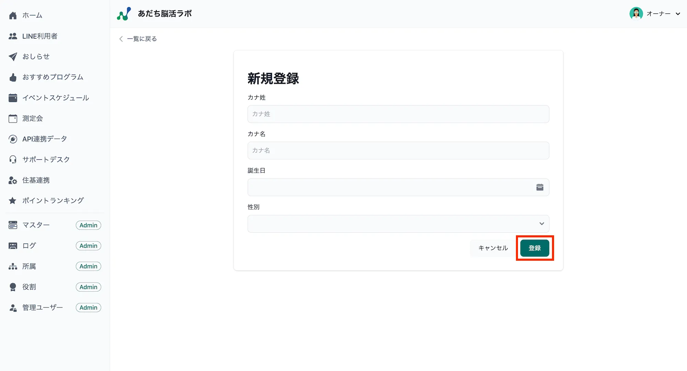Viewport: 687px width, 371px height.
Task: Select the ホーム home icon
Action: [13, 15]
